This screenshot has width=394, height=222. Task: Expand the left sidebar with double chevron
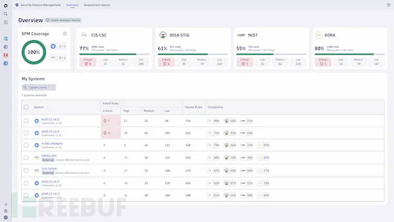click(5, 204)
